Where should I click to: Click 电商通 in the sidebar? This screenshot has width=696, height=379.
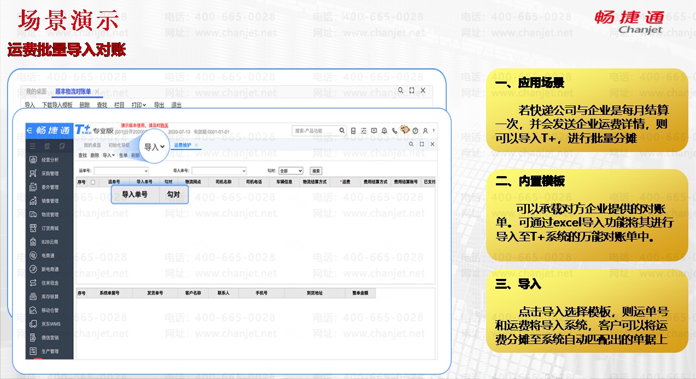point(43,255)
